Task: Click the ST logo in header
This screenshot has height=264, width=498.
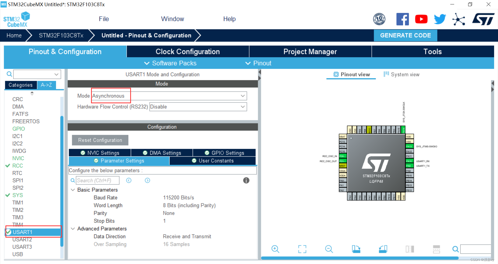Action: pos(483,19)
